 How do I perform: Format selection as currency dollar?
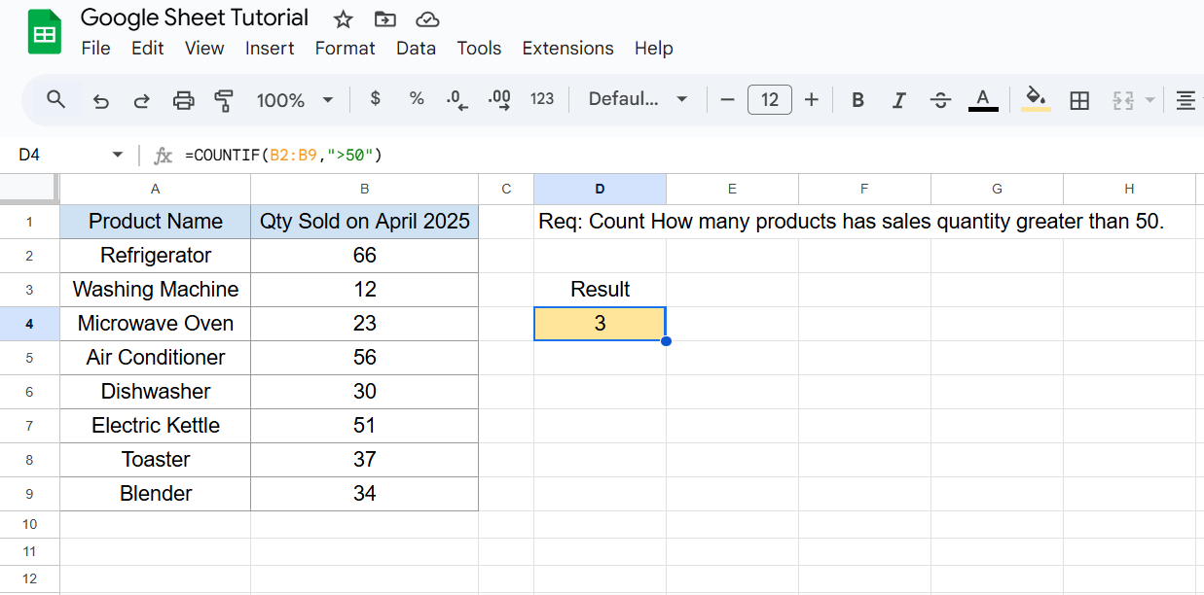(x=376, y=99)
